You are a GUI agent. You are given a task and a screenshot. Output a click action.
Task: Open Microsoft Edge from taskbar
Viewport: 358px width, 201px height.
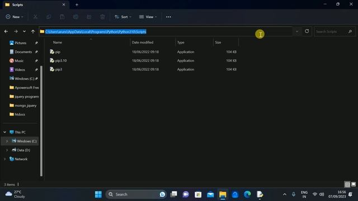(247, 194)
